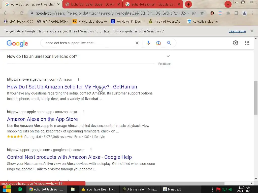Close the Echo Dot Setup Guide tab
Image resolution: width=258 pixels, height=193 pixels.
[x=119, y=5]
